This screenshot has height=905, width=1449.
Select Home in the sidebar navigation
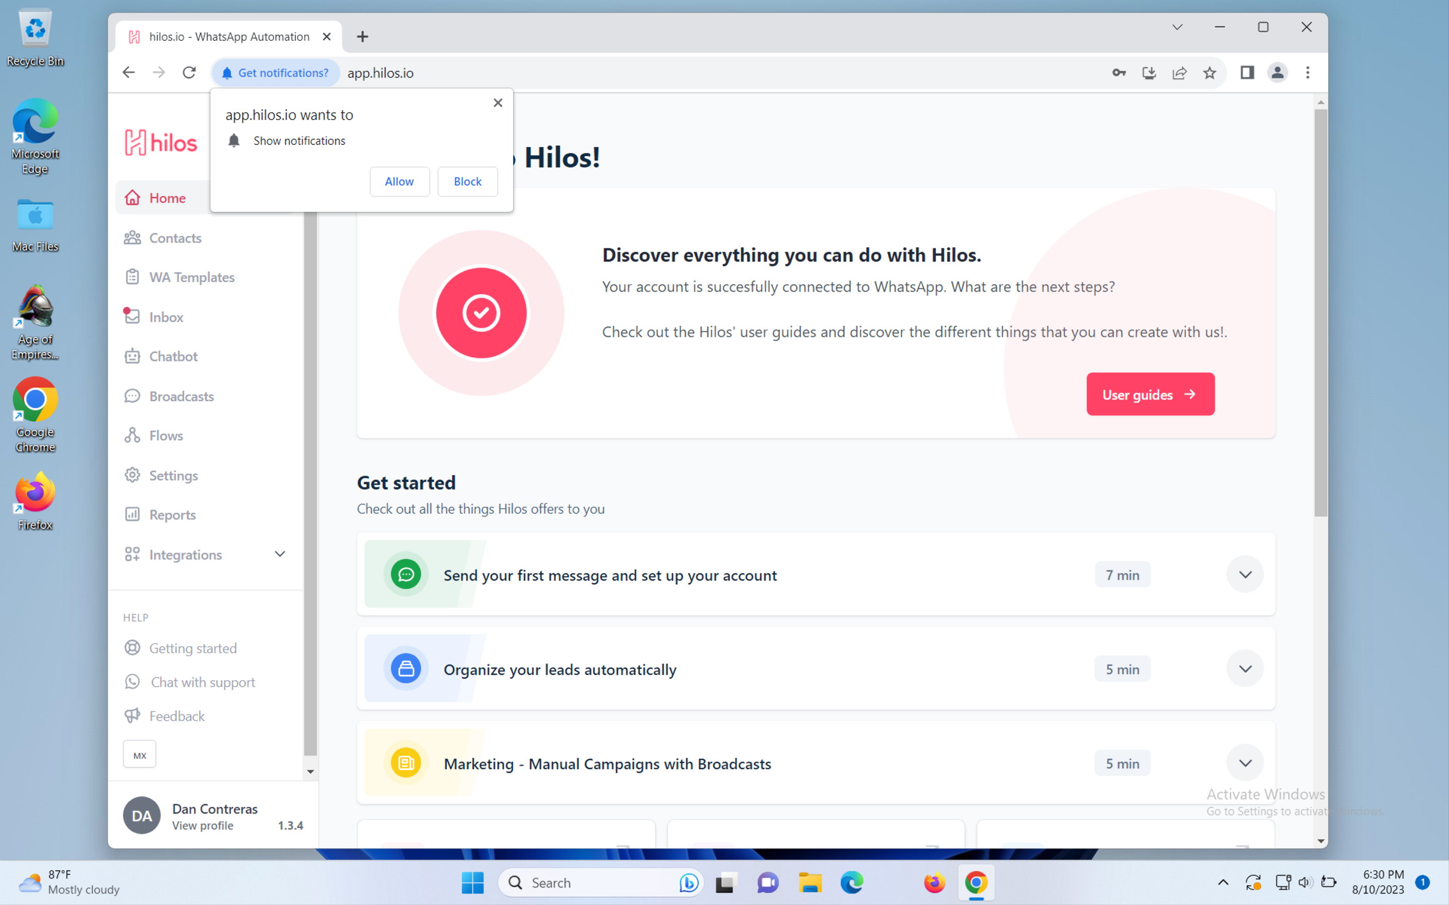pyautogui.click(x=167, y=198)
